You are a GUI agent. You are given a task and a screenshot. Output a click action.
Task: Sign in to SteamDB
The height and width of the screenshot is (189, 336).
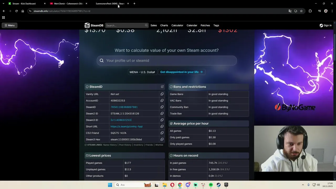coord(325,25)
